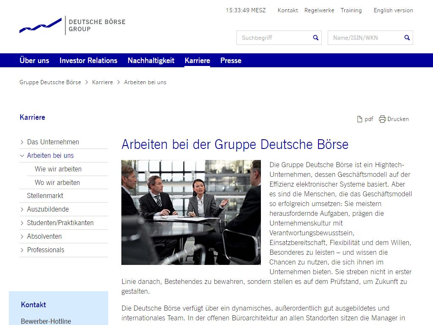The height and width of the screenshot is (325, 433).
Task: Click the Drucken print link text
Action: coord(398,119)
